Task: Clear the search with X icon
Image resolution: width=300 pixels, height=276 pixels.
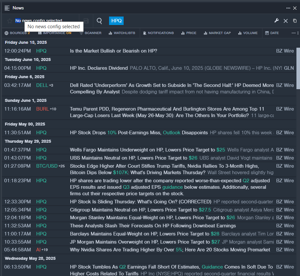Action: pos(286,21)
